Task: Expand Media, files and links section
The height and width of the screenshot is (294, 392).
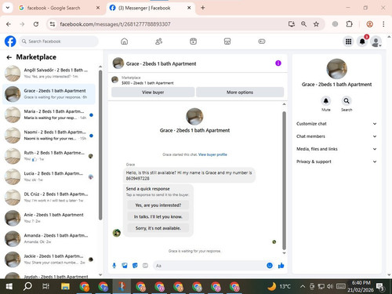Action: coord(336,149)
